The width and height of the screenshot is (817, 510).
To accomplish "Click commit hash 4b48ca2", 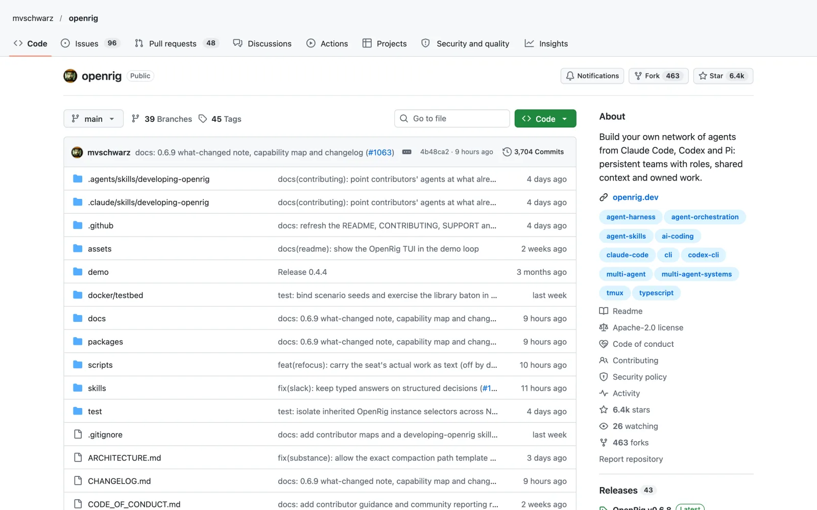I will pyautogui.click(x=435, y=152).
